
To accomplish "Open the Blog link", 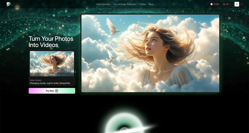I will pos(151,4).
